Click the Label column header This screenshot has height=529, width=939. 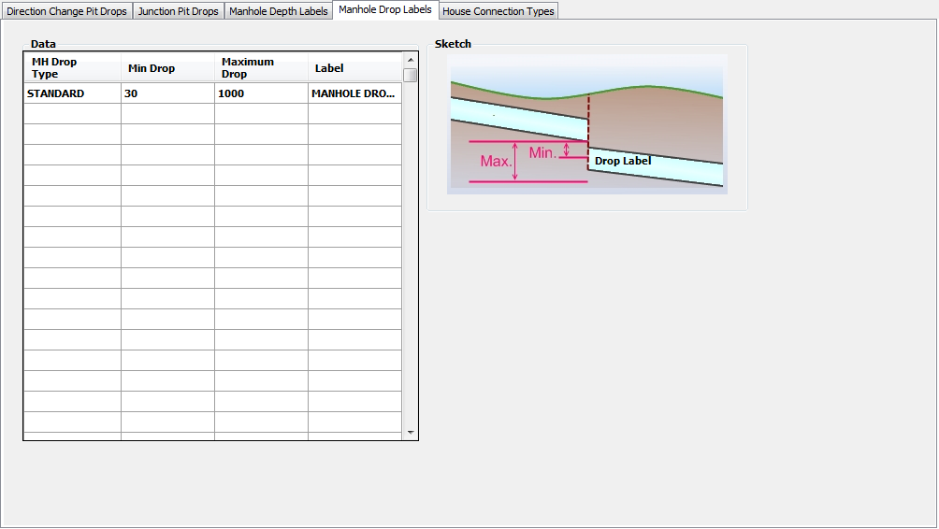click(x=354, y=68)
